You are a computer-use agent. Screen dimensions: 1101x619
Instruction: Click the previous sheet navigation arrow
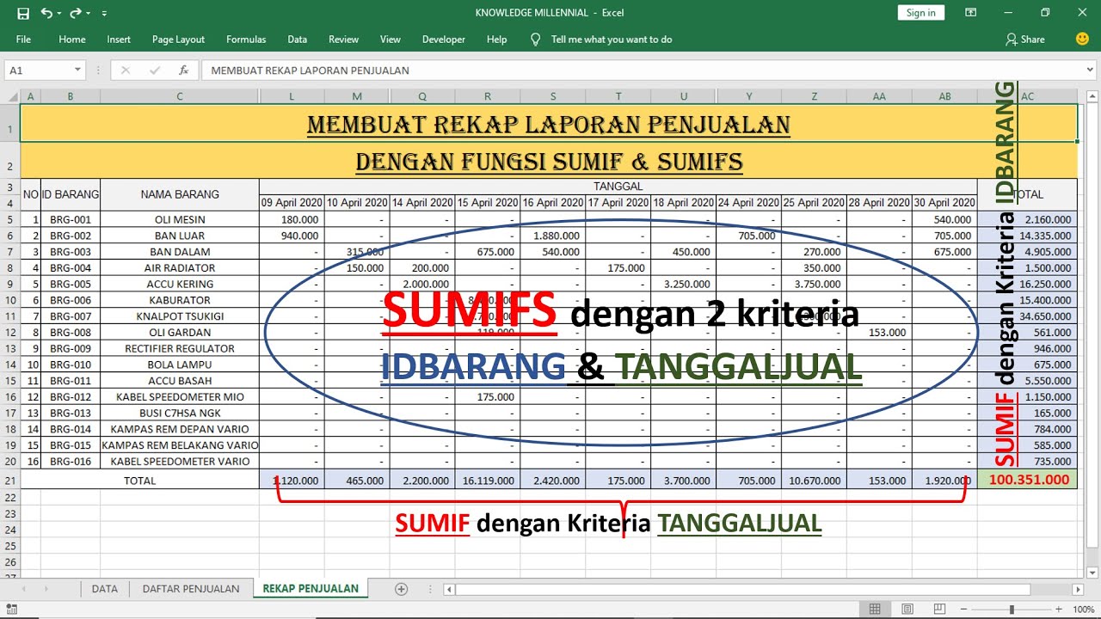click(23, 589)
